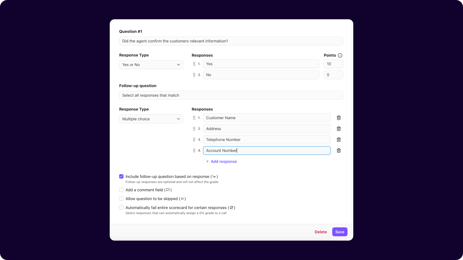
Task: Grab the drag handle beside the Yes response
Action: [x=194, y=64]
